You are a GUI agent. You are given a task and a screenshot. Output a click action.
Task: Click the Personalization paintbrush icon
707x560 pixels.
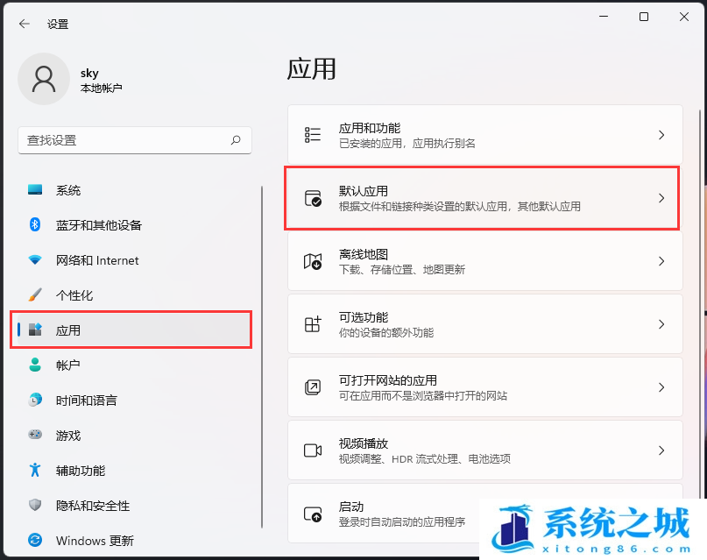pyautogui.click(x=35, y=295)
